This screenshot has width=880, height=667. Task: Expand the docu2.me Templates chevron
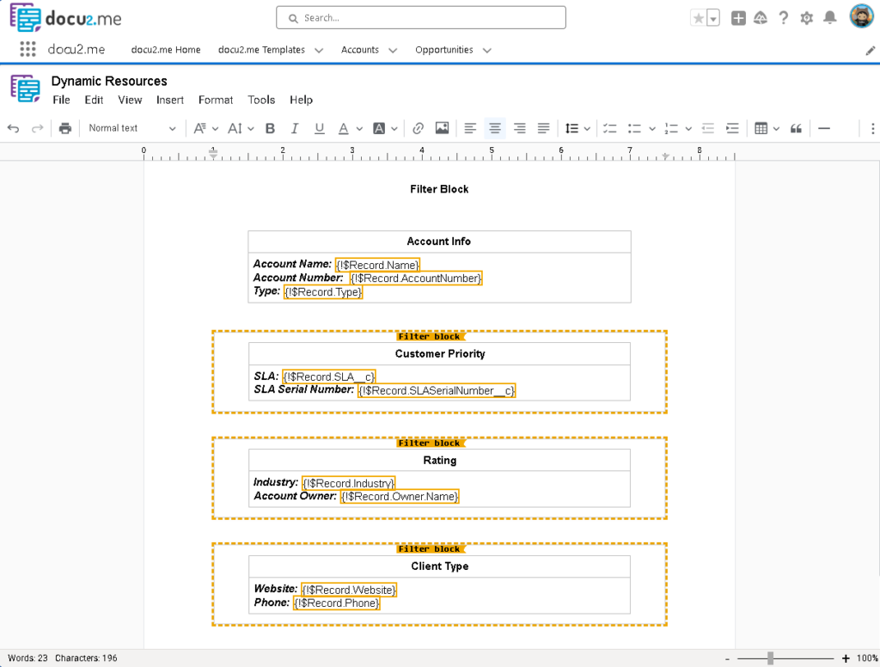319,51
